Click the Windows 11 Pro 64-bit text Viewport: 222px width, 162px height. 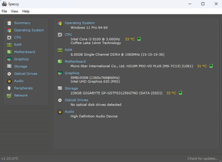(x=89, y=28)
